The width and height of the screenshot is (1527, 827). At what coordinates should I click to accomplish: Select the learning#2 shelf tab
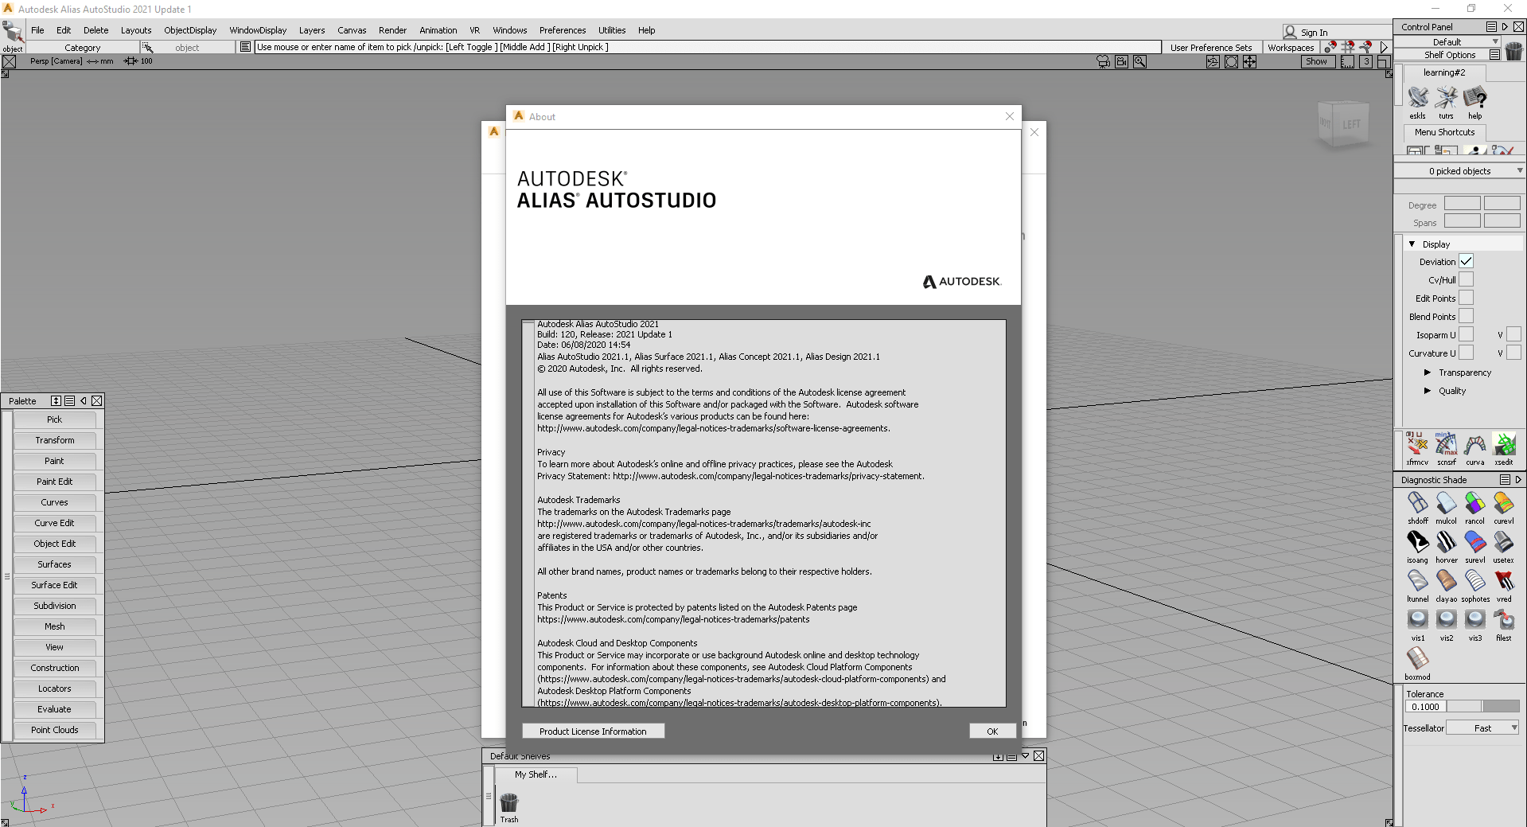tap(1444, 72)
